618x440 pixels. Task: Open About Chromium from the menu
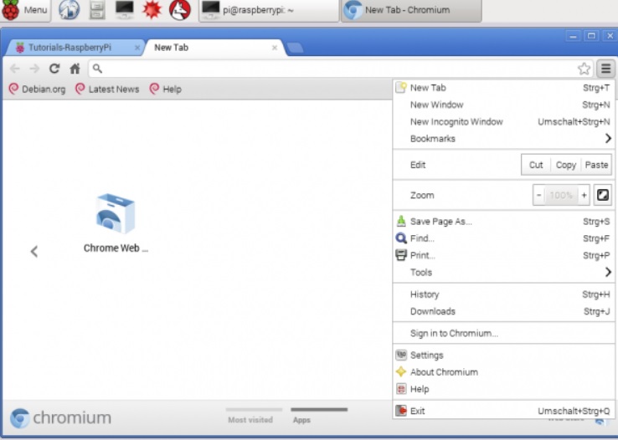(x=503, y=372)
